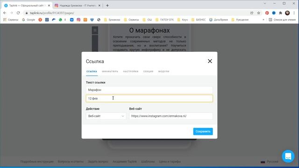Close the Надежда Ермакова tab
The height and width of the screenshot is (168, 299).
[99, 6]
